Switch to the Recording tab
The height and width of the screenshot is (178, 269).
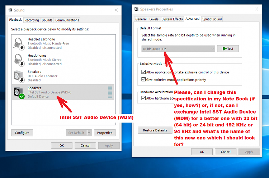32,20
